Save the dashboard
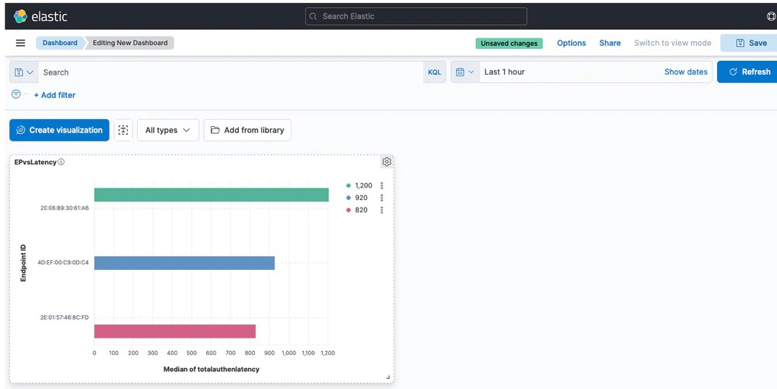The image size is (777, 389). pyautogui.click(x=749, y=43)
